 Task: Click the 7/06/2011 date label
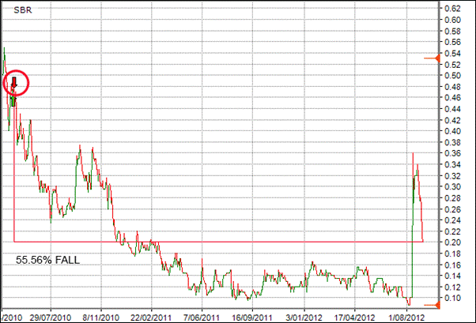click(202, 314)
